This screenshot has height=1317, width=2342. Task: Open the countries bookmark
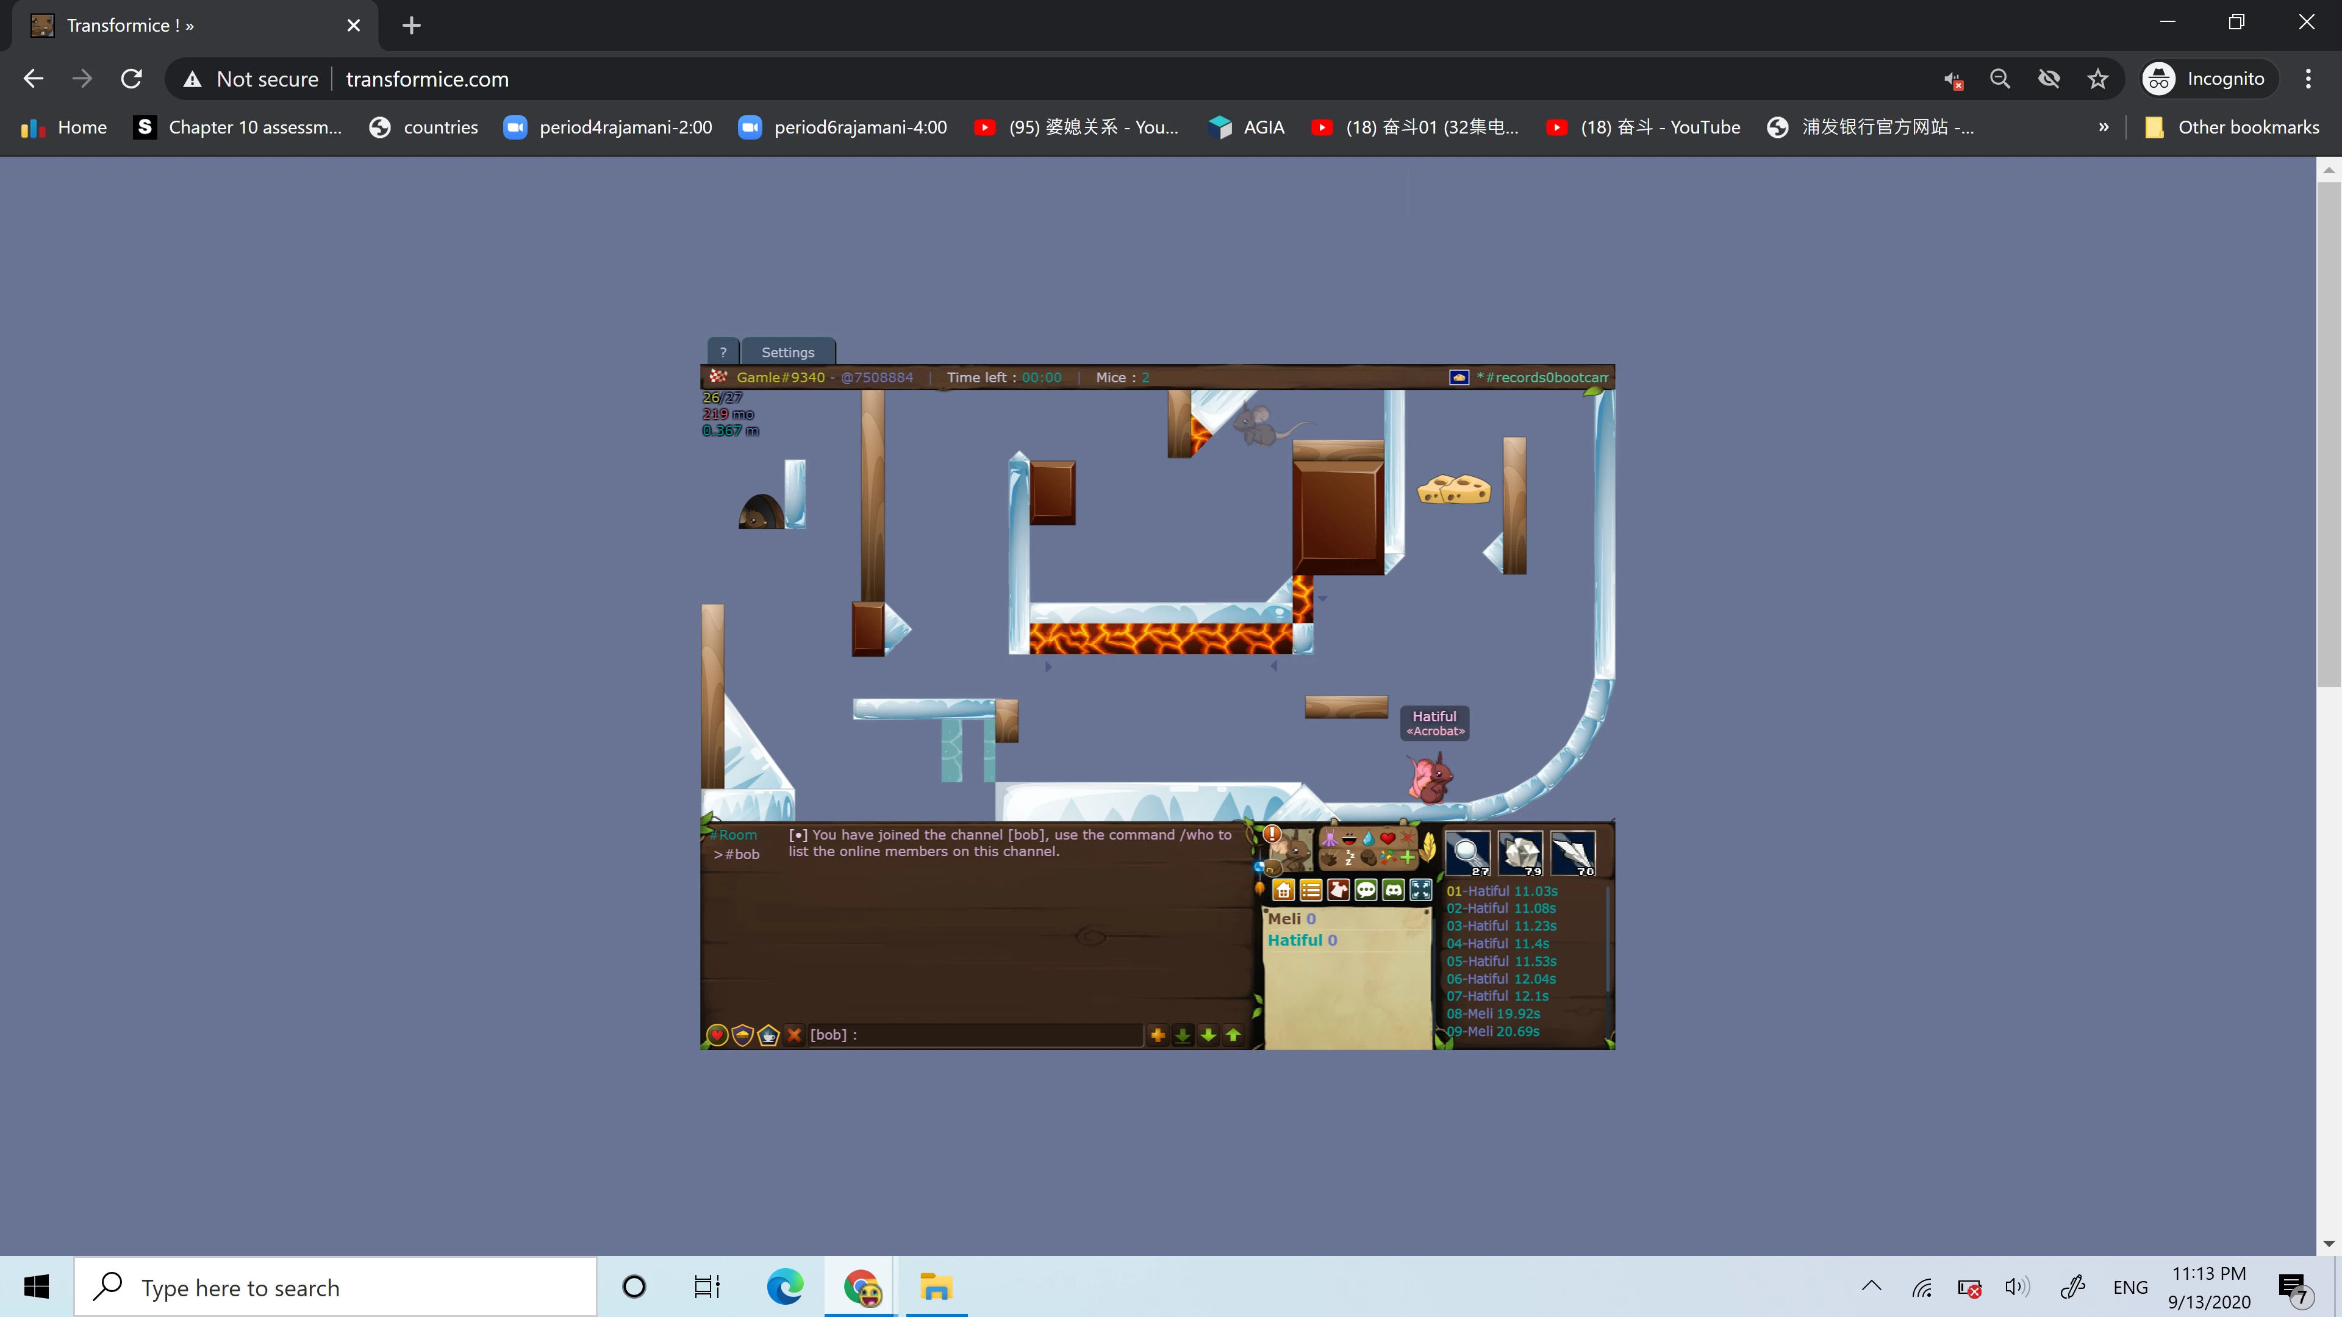[x=424, y=127]
